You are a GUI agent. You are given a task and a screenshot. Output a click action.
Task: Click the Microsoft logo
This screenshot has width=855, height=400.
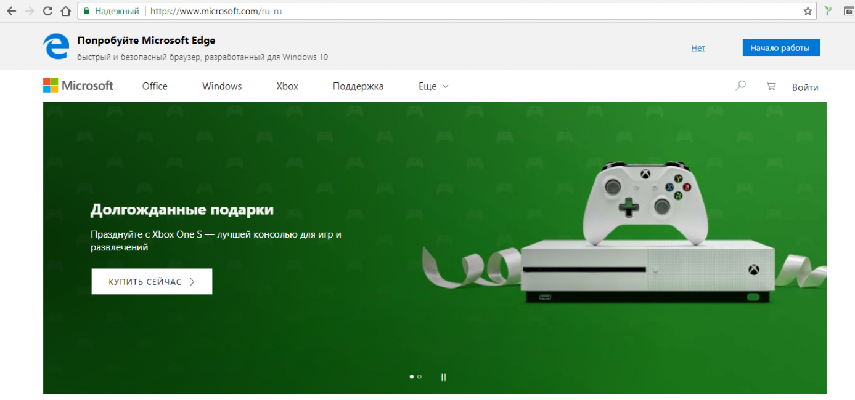point(78,86)
